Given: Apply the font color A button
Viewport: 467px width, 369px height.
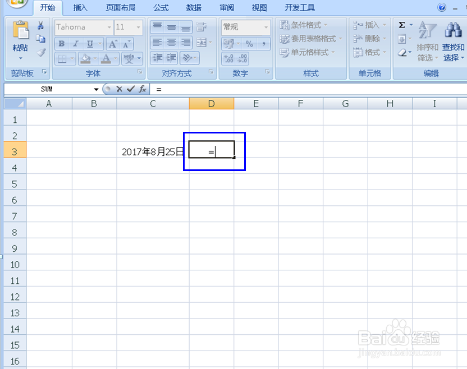Looking at the screenshot, I should click(x=106, y=59).
